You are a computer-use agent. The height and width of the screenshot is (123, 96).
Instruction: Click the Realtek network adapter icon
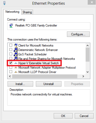click(11, 25)
